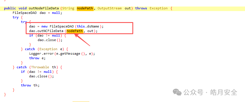Click the highlighted nodePath argument in outNCFileData call
This screenshot has height=102, width=245.
tap(75, 31)
